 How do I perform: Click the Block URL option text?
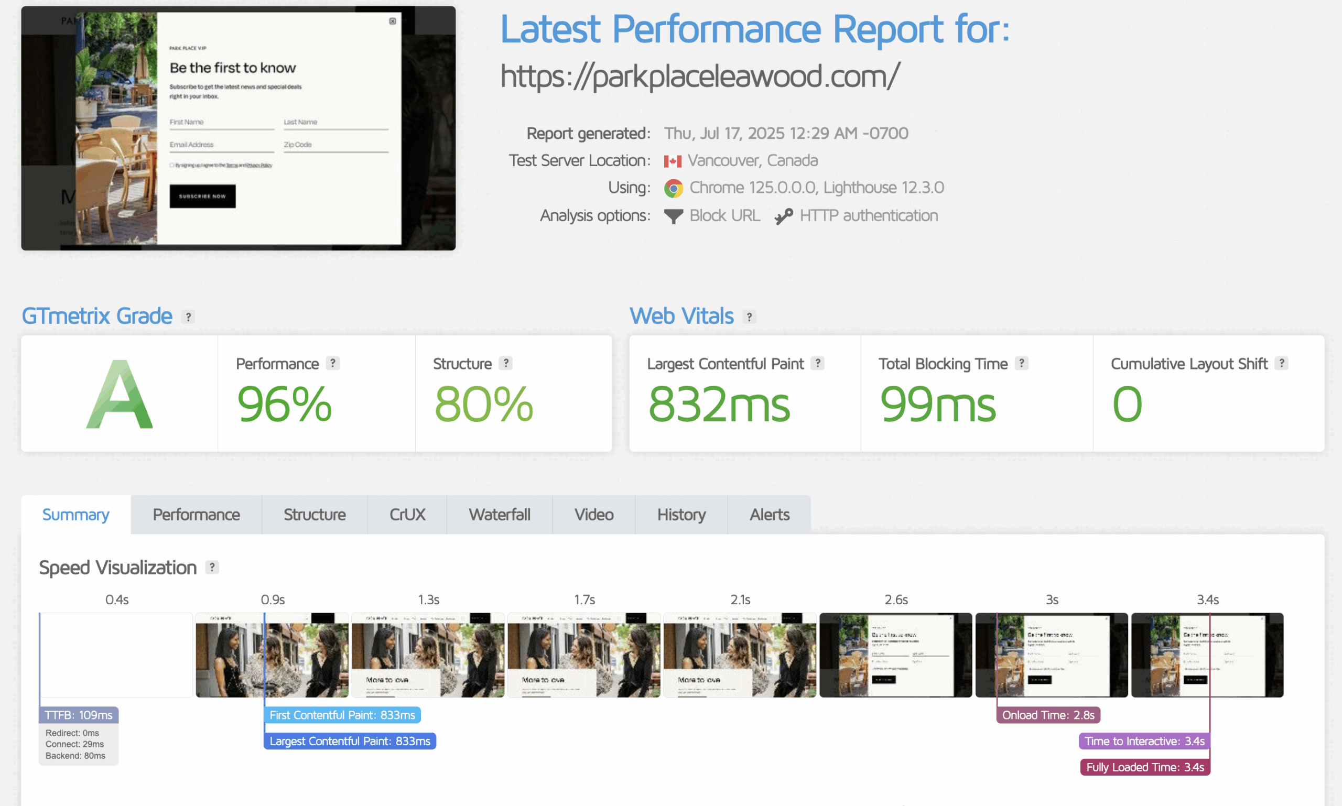(725, 215)
